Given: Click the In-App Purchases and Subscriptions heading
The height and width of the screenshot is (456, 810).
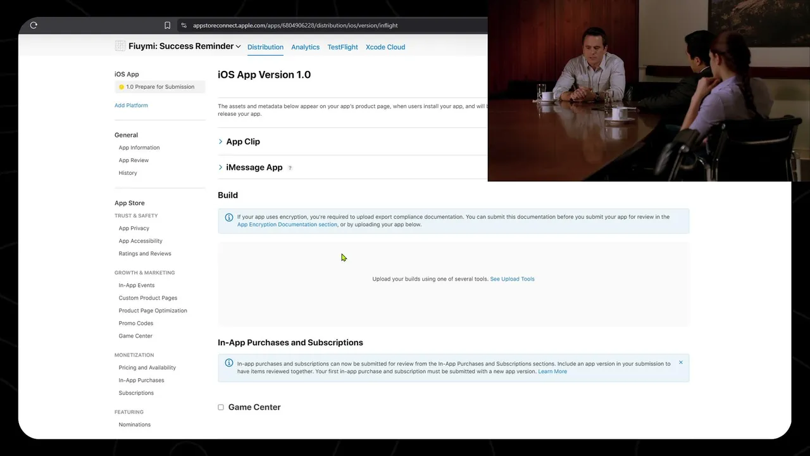Looking at the screenshot, I should [x=290, y=343].
